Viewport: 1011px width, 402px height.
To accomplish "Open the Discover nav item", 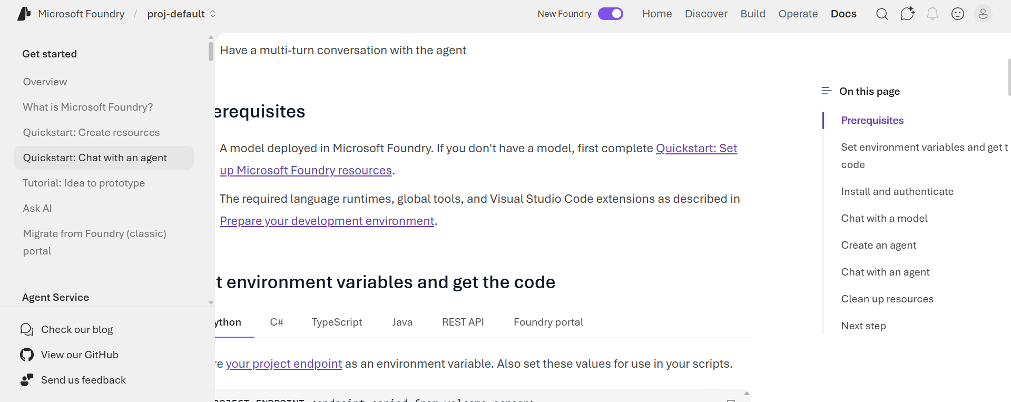I will click(x=706, y=14).
